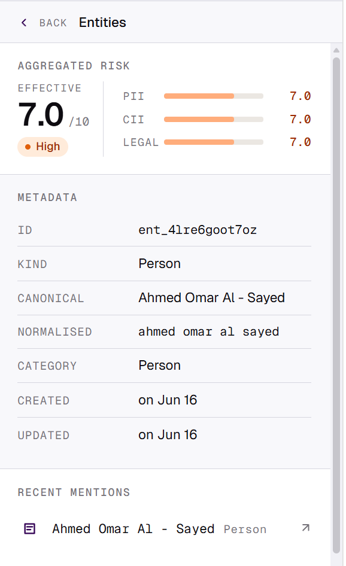Click the Created date on Jun 16
This screenshot has width=346, height=566.
click(x=168, y=400)
